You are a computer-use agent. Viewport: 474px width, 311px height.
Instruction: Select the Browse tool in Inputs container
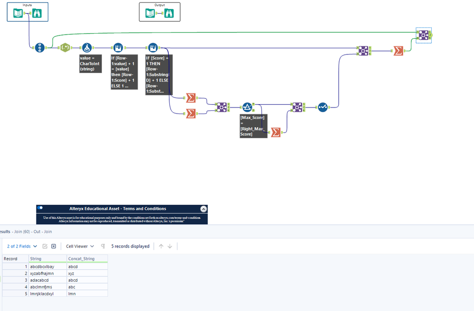37,13
